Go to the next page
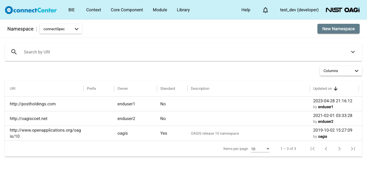 [339, 149]
